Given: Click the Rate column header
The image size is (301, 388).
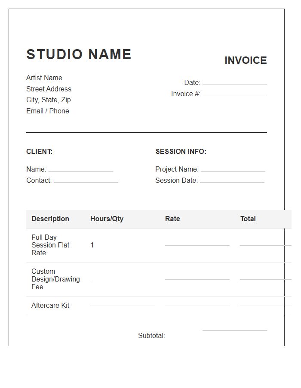Looking at the screenshot, I should point(172,219).
